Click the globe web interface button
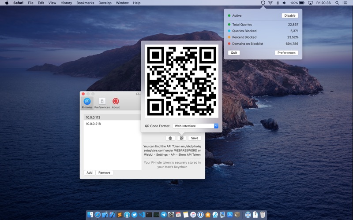 tap(170, 138)
